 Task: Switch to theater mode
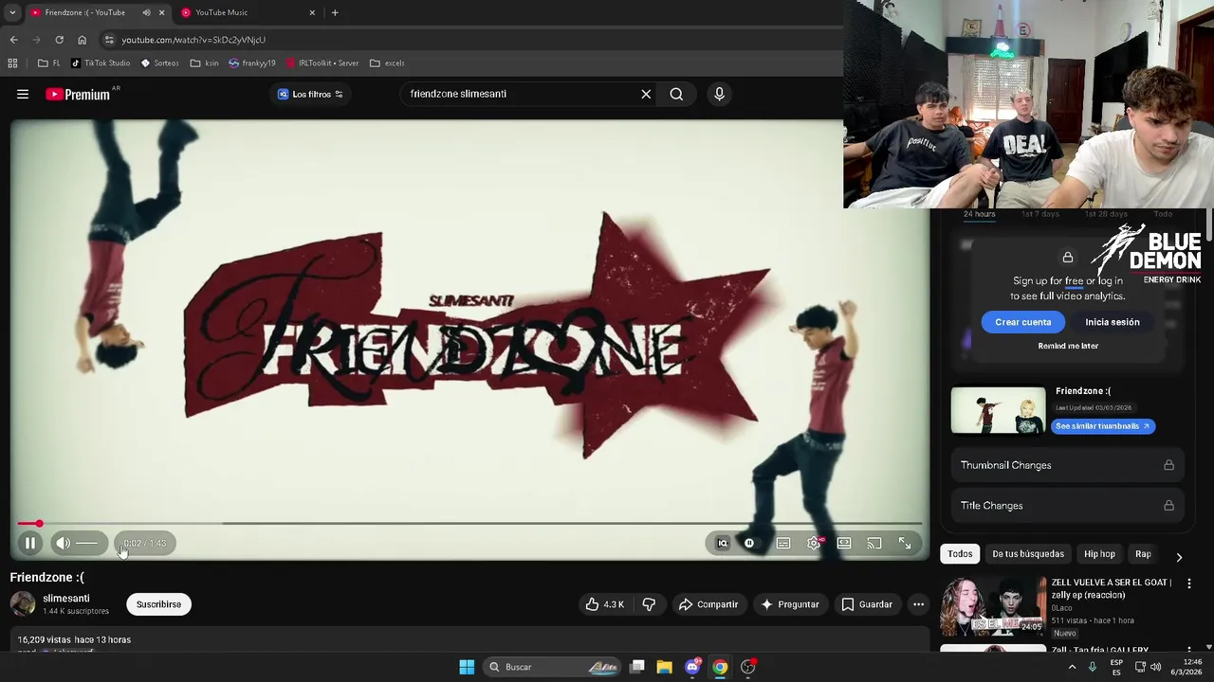tap(844, 544)
